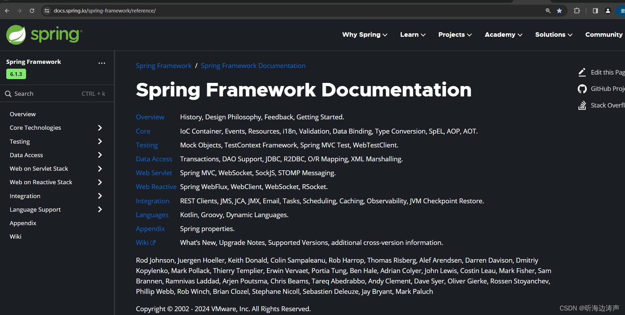Click the Spring leaf logo
The image size is (625, 315).
pos(16,35)
